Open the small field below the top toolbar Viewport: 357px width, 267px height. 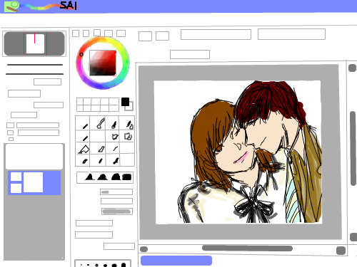pyautogui.click(x=190, y=54)
